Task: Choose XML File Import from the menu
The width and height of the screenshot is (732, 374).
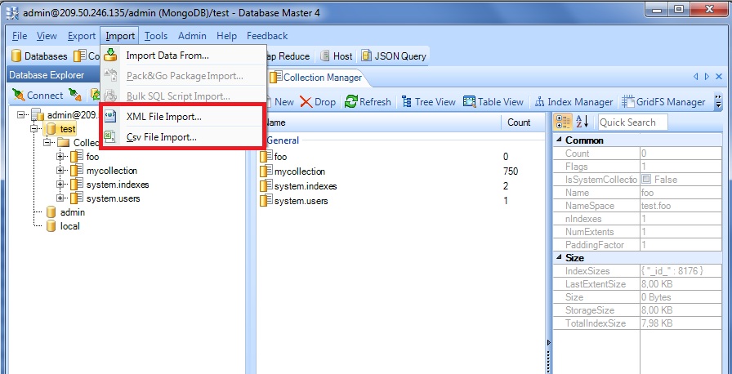Action: (163, 117)
